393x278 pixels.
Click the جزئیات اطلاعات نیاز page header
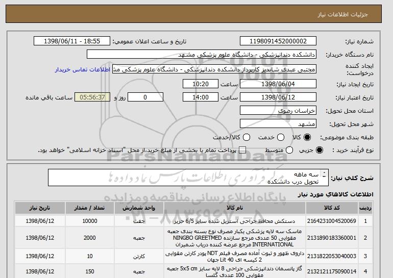[342, 14]
